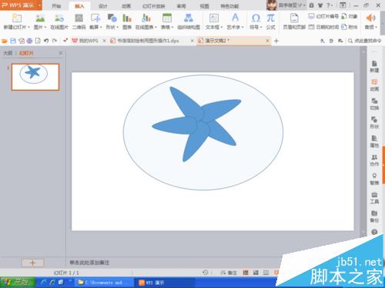Click the QR code (二维码) tool

79,22
